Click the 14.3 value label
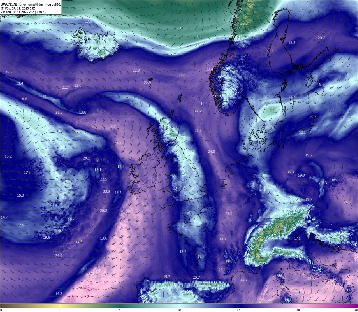The width and height of the screenshot is (358, 312). coord(59,294)
